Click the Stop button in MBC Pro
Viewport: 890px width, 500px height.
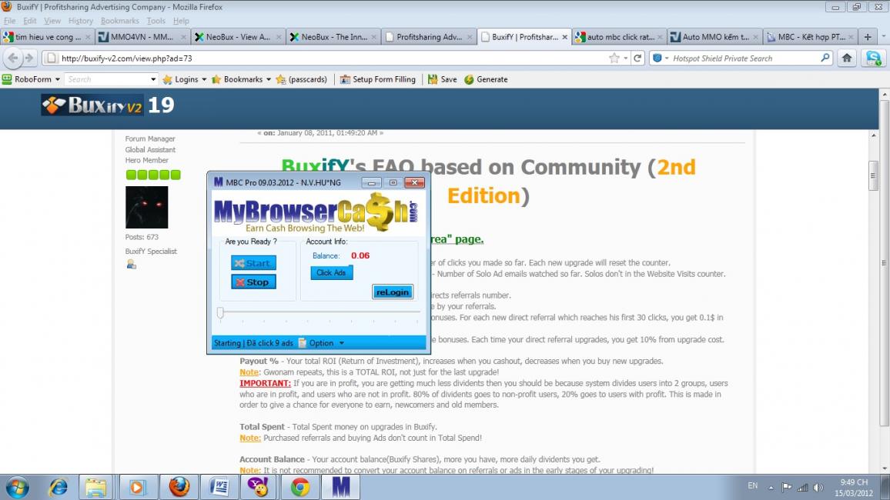click(253, 282)
